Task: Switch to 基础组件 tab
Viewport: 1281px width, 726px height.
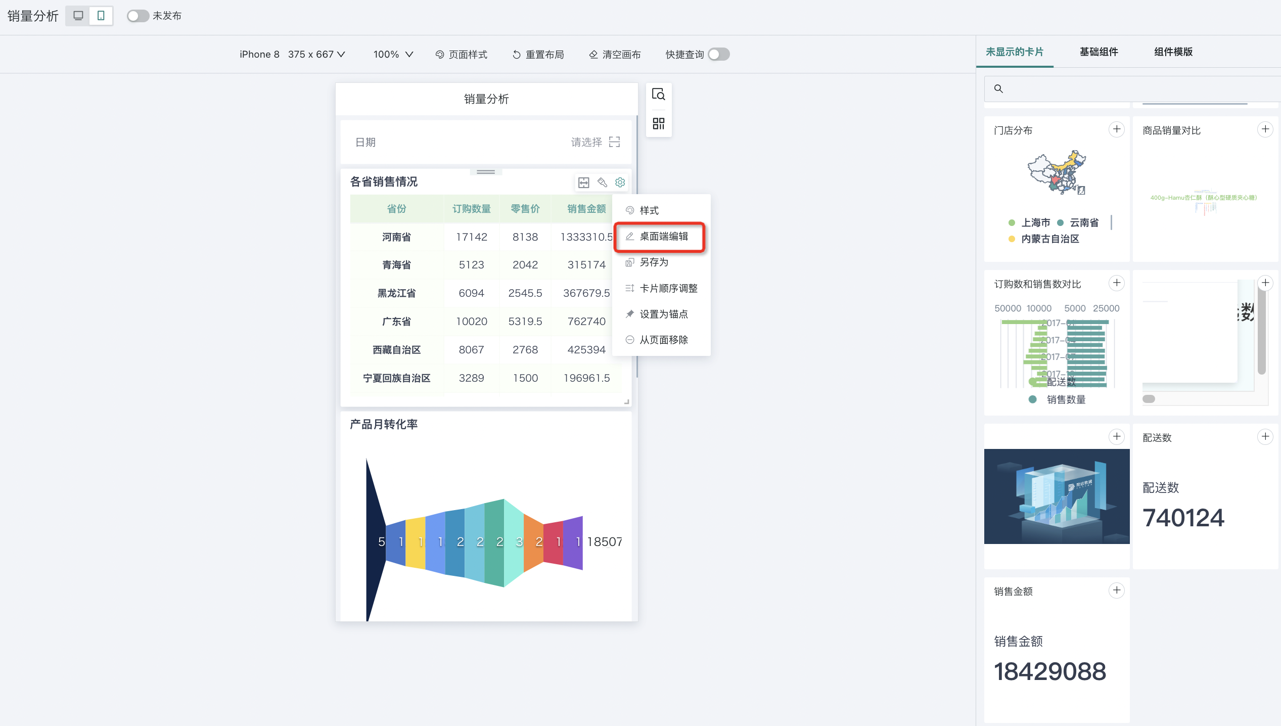Action: pyautogui.click(x=1099, y=52)
